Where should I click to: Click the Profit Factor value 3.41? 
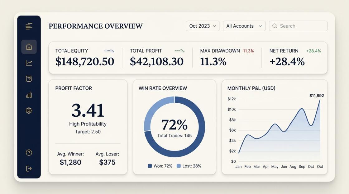pyautogui.click(x=88, y=110)
